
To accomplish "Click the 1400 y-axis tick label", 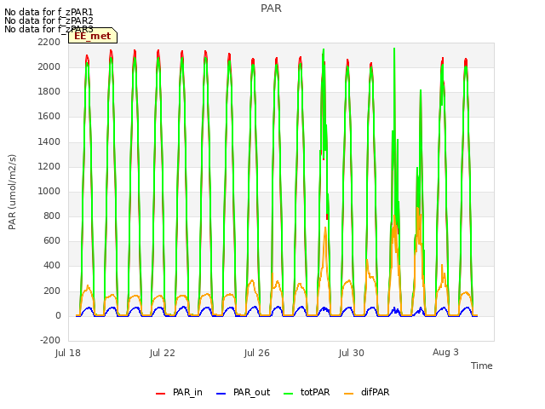I will click(49, 142).
